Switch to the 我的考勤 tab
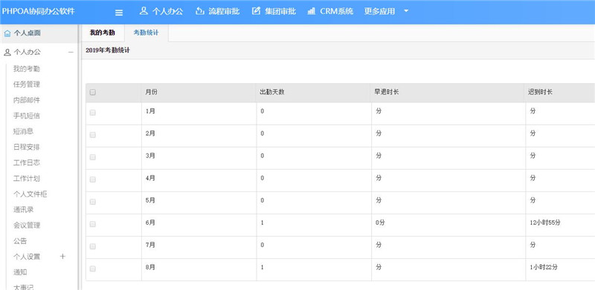Image resolution: width=595 pixels, height=290 pixels. (x=102, y=33)
